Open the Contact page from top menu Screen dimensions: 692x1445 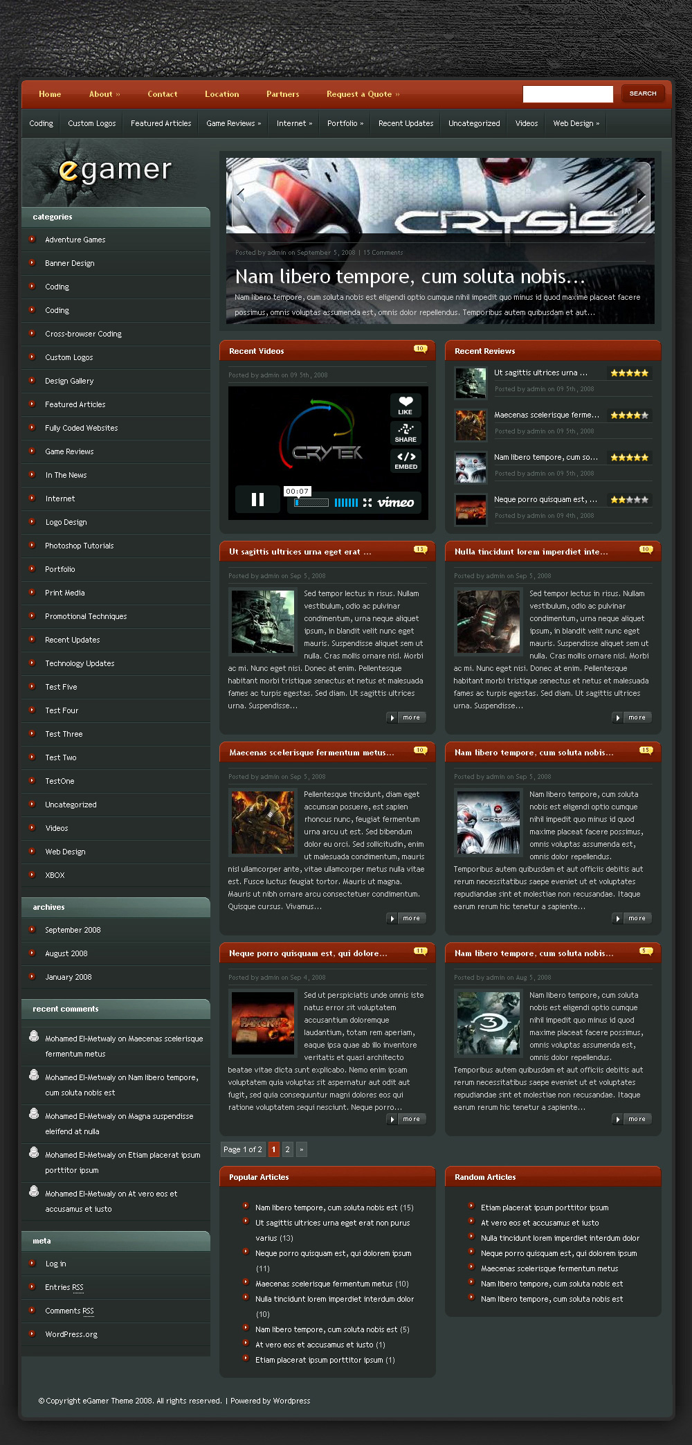(x=162, y=94)
